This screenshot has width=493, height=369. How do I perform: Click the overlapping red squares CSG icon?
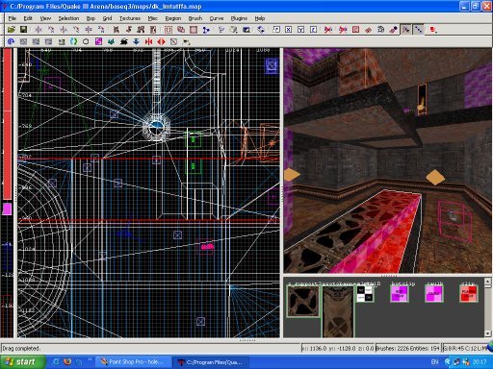(181, 30)
